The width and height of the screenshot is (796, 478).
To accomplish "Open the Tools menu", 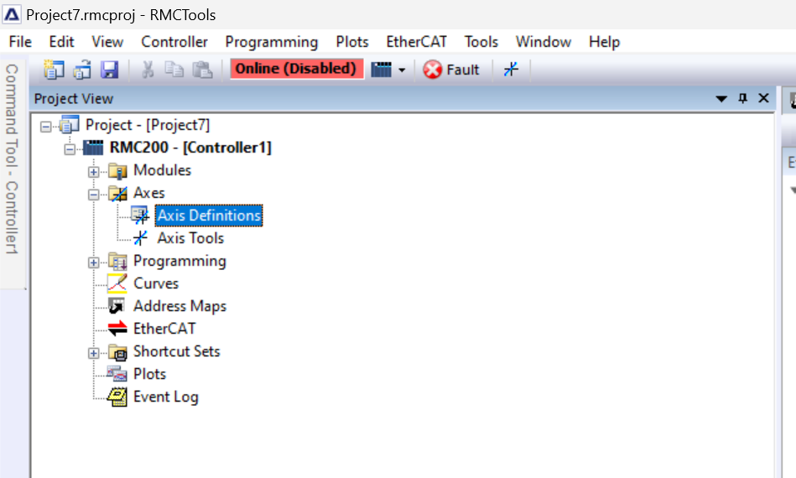I will [481, 42].
